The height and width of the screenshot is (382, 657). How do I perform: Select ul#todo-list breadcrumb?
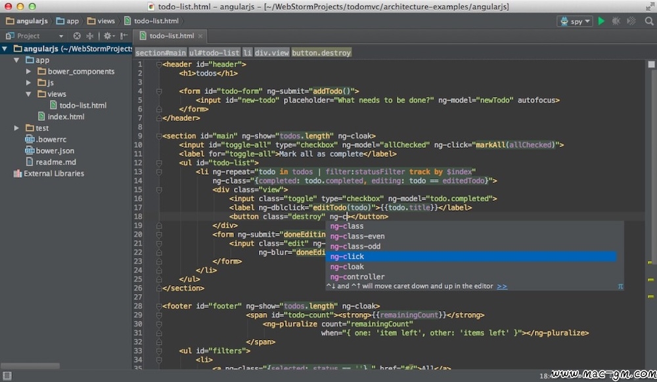coord(214,53)
